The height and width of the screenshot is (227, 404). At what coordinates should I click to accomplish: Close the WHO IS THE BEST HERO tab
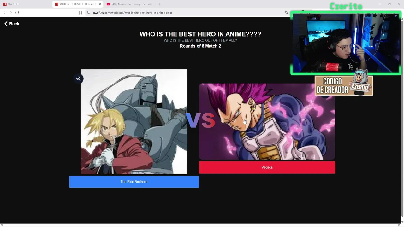pos(100,4)
